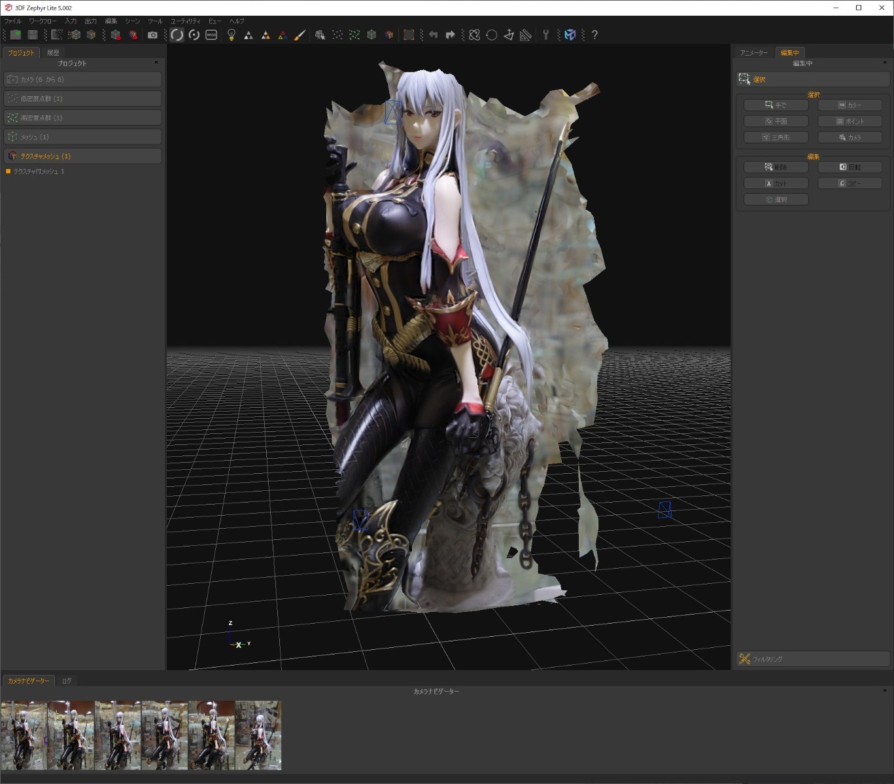Click the 三角形 selection button
The width and height of the screenshot is (894, 784).
pyautogui.click(x=776, y=137)
